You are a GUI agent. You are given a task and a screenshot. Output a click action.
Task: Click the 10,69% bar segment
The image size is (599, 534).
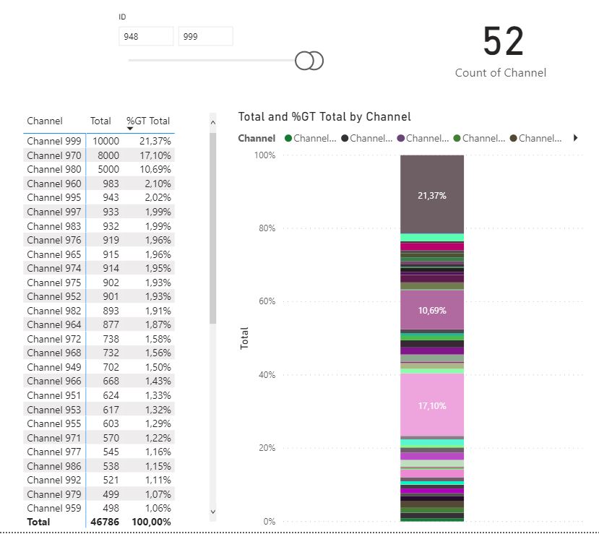click(432, 310)
